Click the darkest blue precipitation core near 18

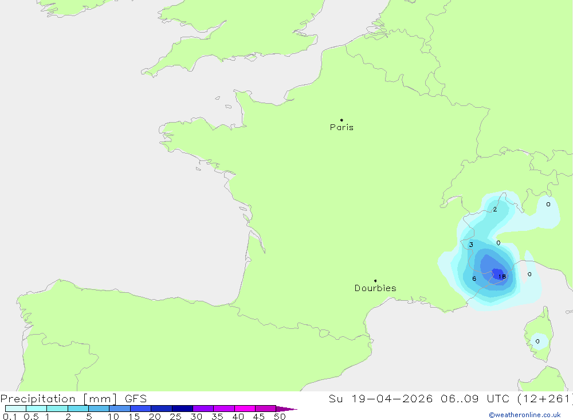(x=498, y=273)
